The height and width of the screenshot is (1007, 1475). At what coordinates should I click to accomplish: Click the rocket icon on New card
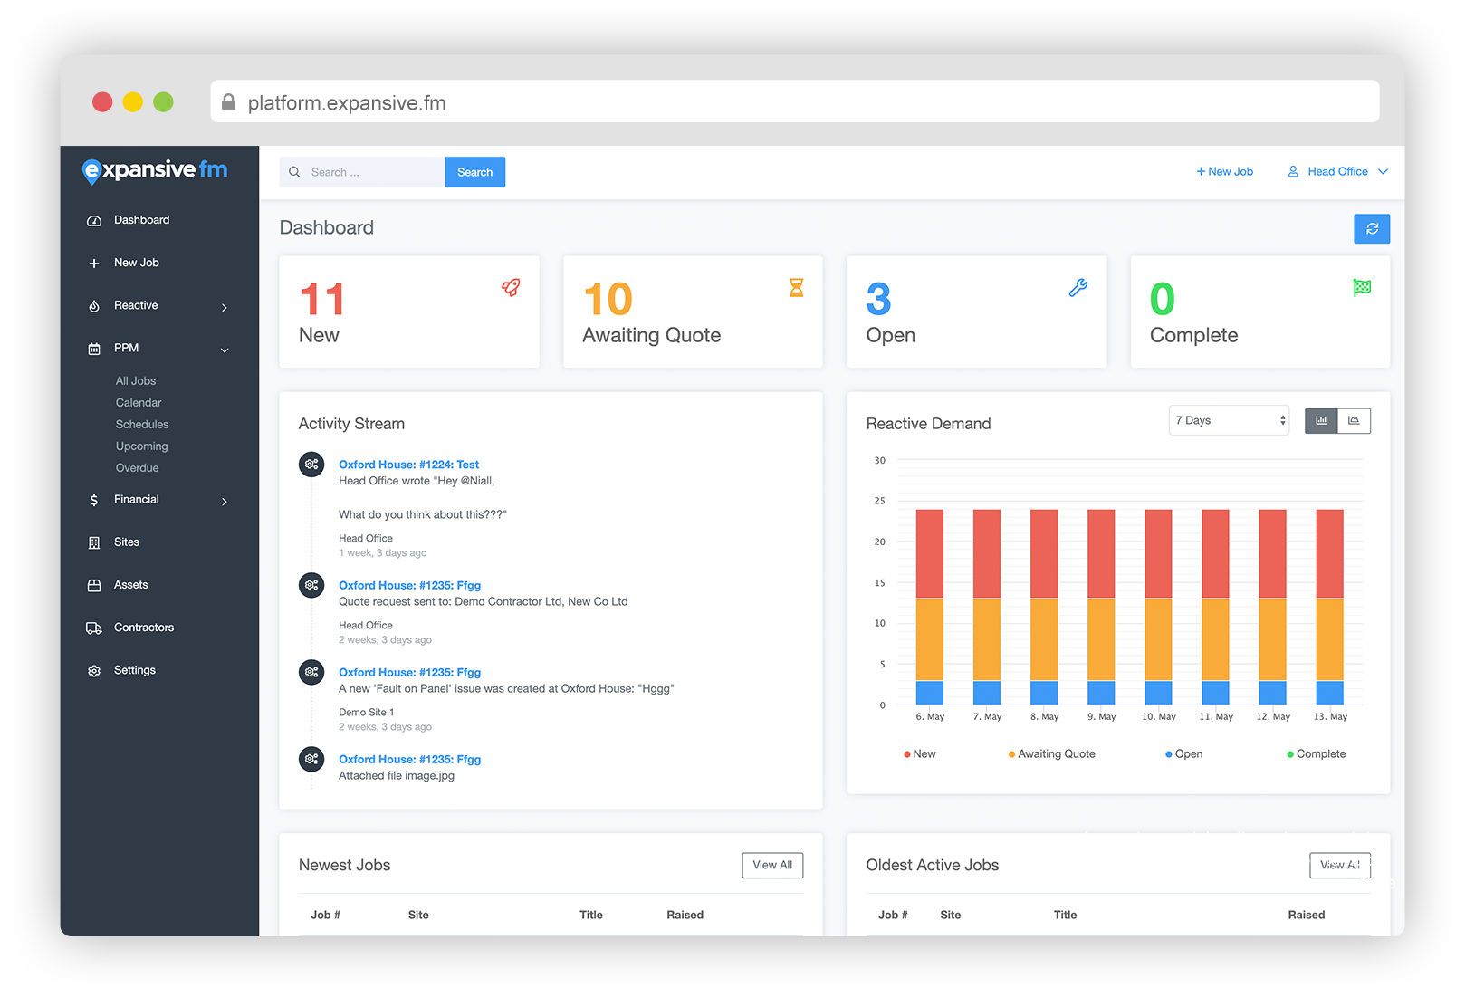click(511, 288)
